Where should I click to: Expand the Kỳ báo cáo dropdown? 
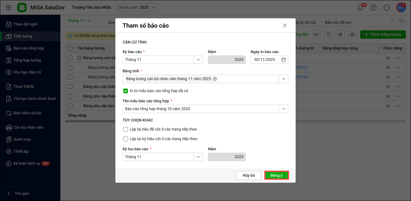tap(198, 60)
